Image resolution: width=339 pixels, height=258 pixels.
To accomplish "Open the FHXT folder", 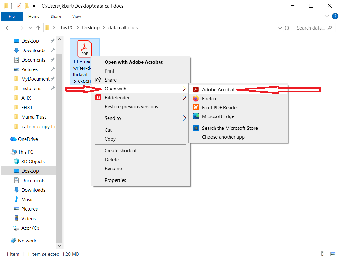I will click(27, 107).
